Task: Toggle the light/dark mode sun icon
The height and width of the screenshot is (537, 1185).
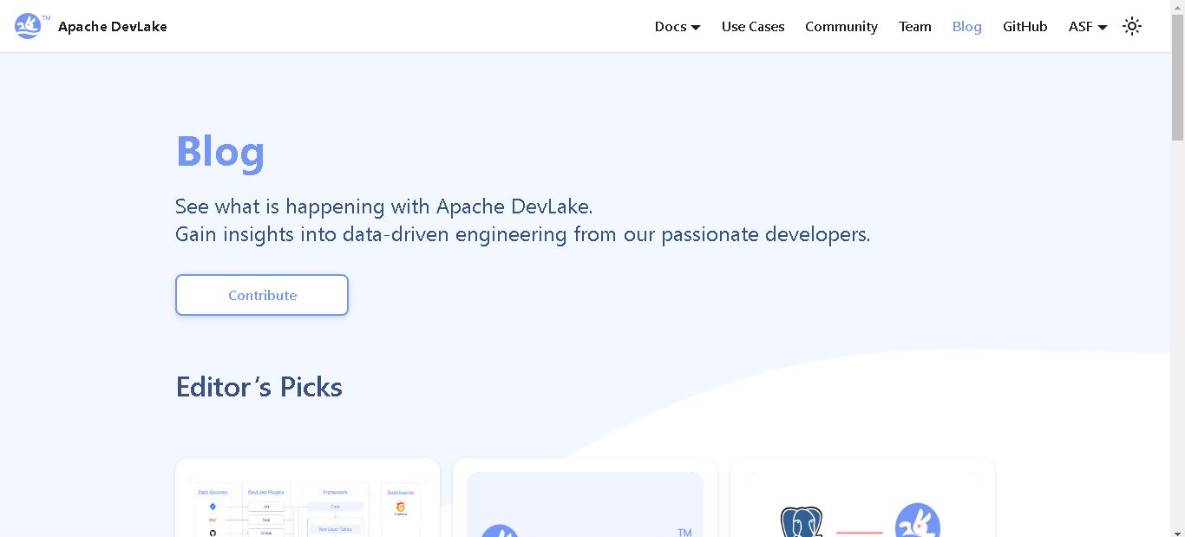Action: pyautogui.click(x=1131, y=26)
